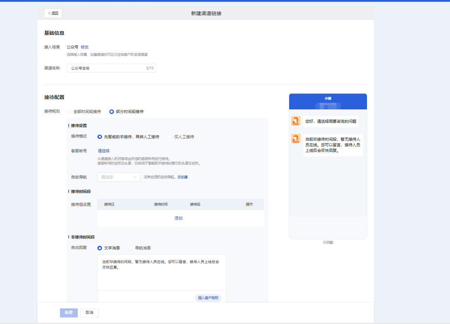This screenshot has width=450, height=324.
Task: Focus the 渠道名称 input field
Action: [111, 68]
